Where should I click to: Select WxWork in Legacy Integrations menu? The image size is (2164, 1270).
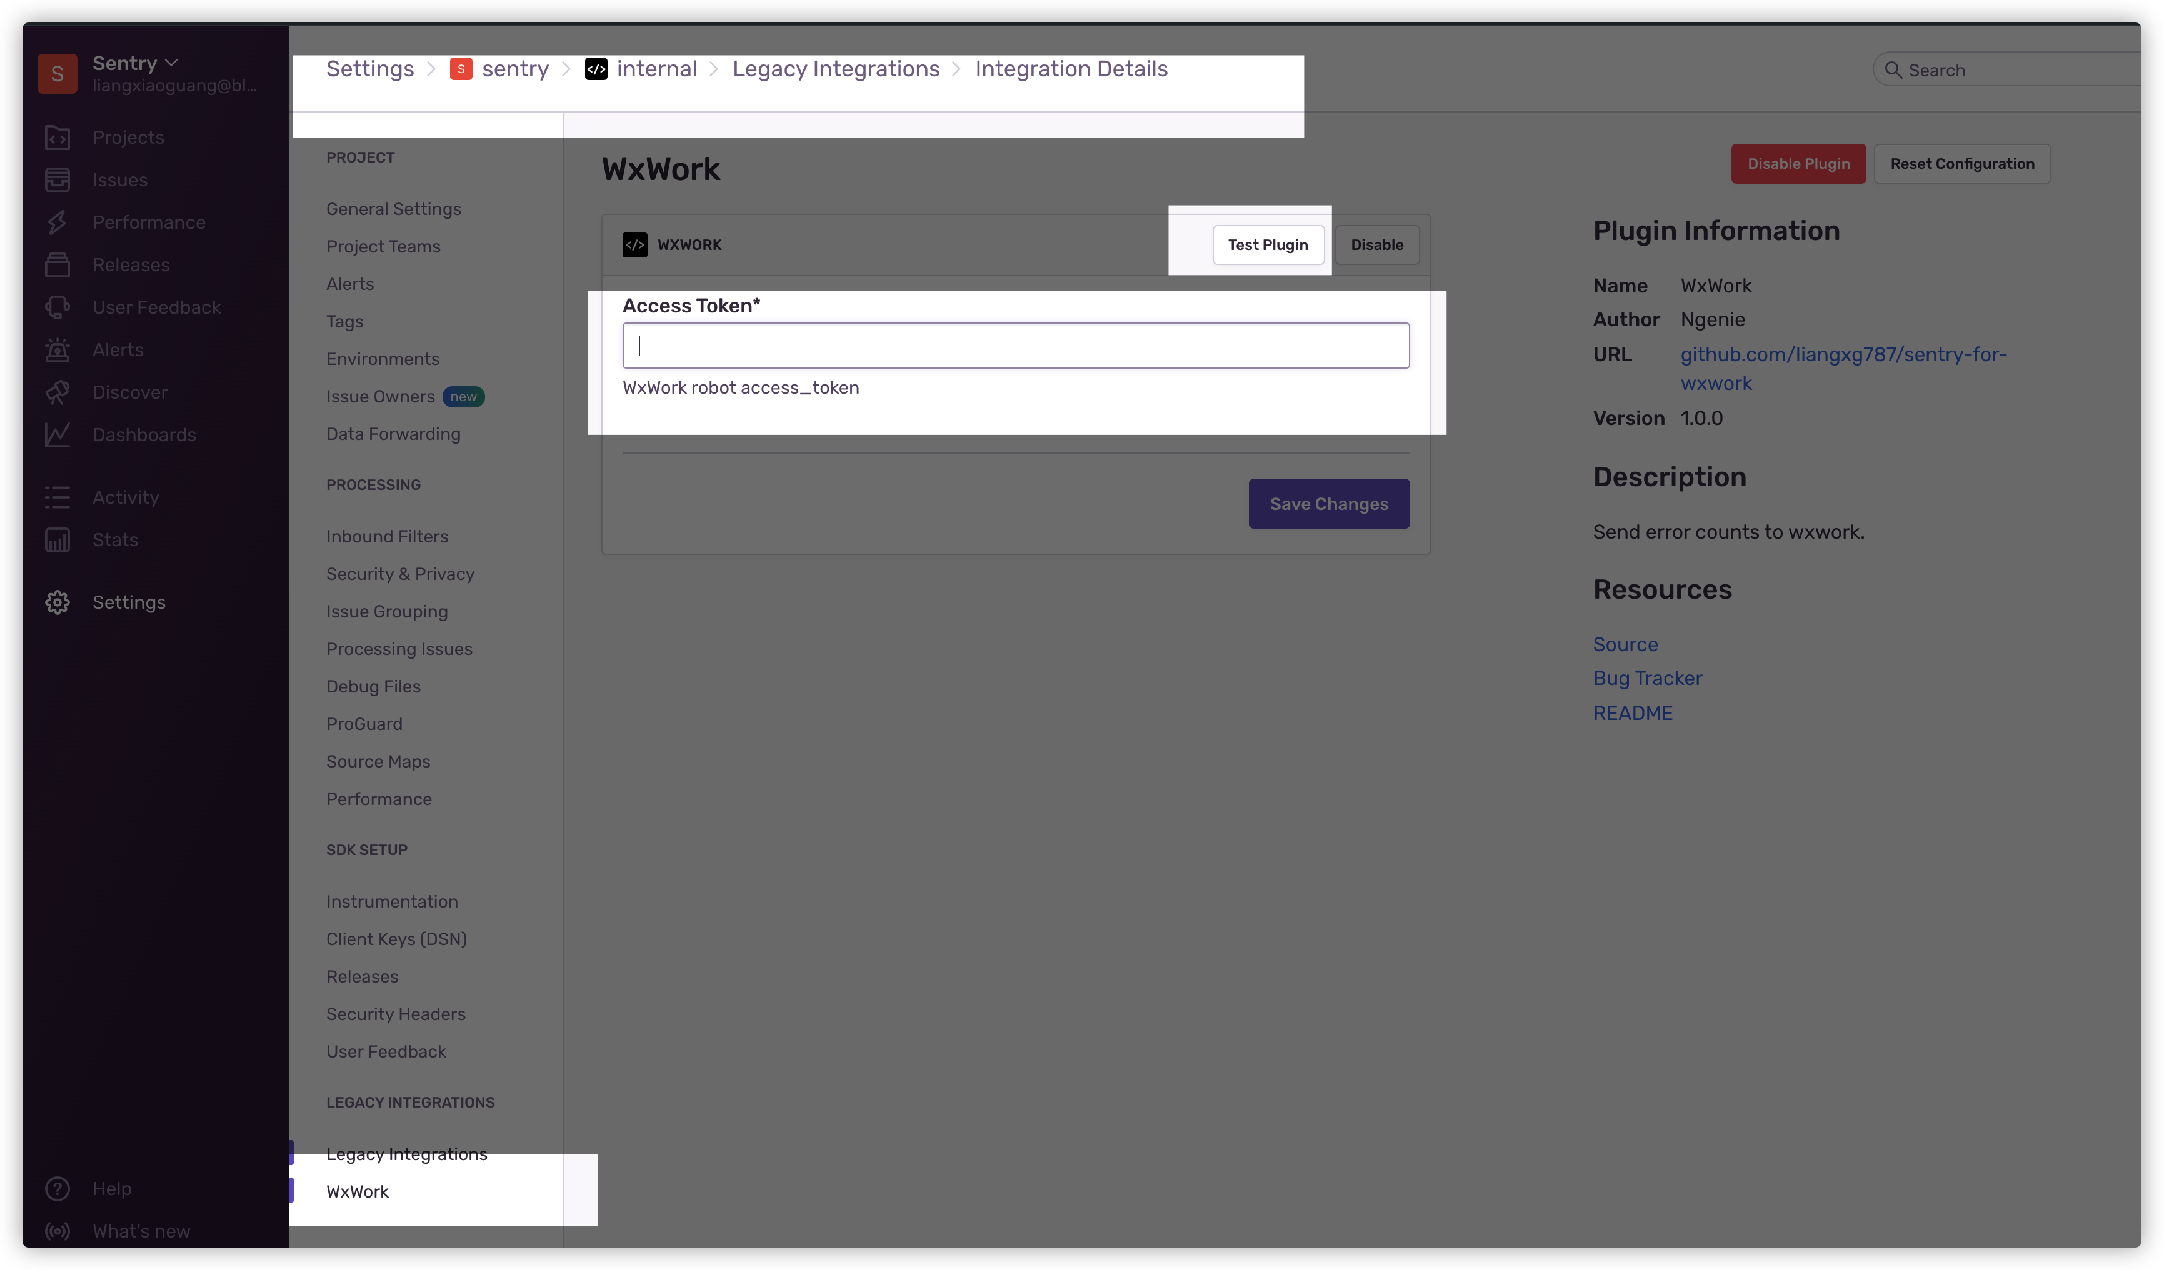coord(358,1191)
